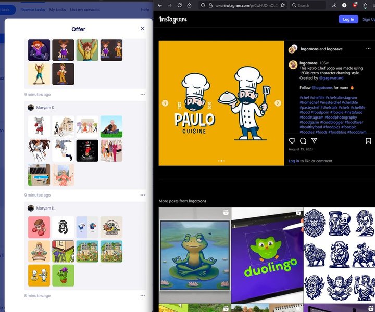Image resolution: width=375 pixels, height=312 pixels.
Task: Open the man sitting on grass thumbnail
Action: (111, 126)
